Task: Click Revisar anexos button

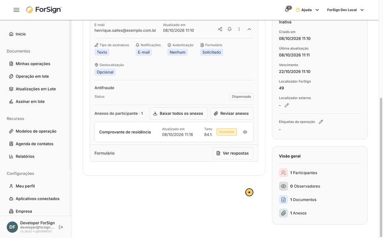Action: pos(231,114)
